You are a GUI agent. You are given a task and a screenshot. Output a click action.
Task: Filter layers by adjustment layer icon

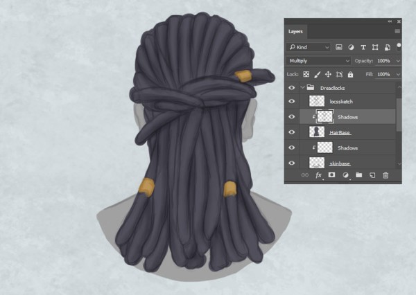point(351,47)
